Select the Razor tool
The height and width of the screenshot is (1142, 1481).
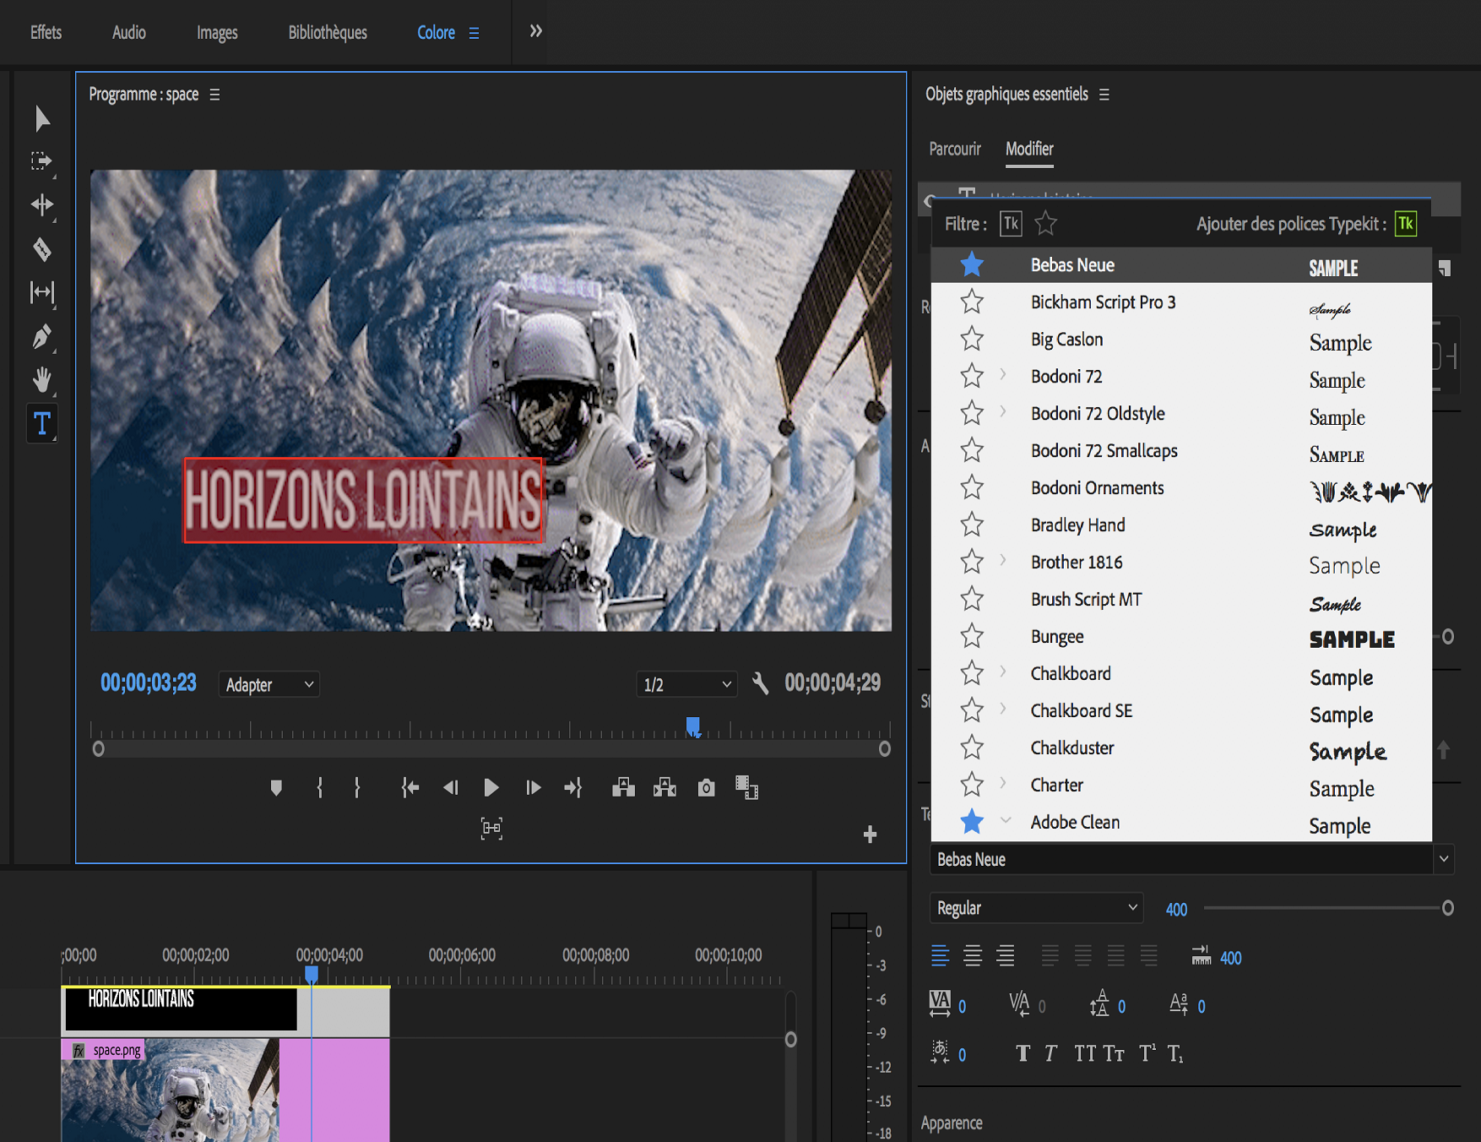(41, 249)
